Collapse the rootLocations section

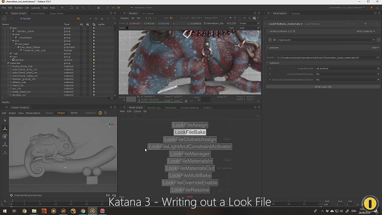pyautogui.click(x=268, y=31)
